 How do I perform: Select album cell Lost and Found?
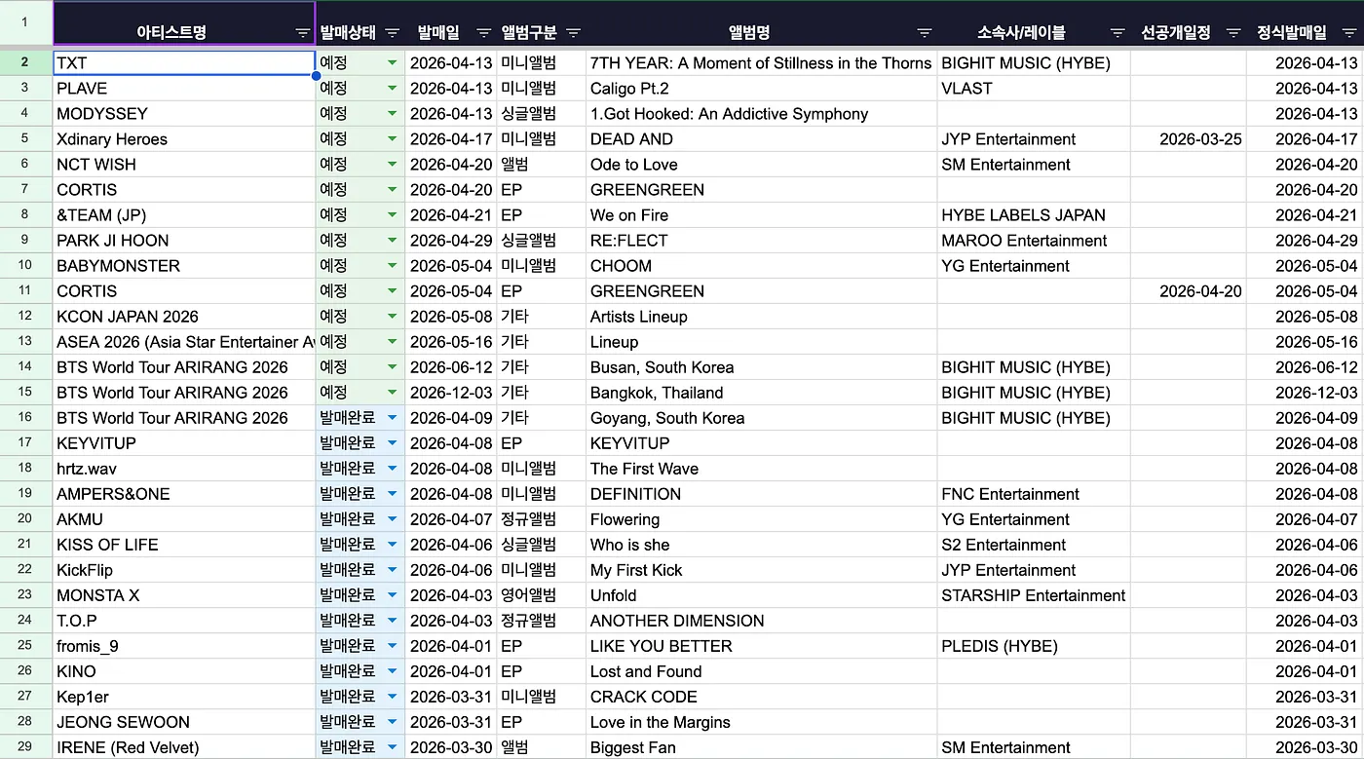[x=761, y=671]
